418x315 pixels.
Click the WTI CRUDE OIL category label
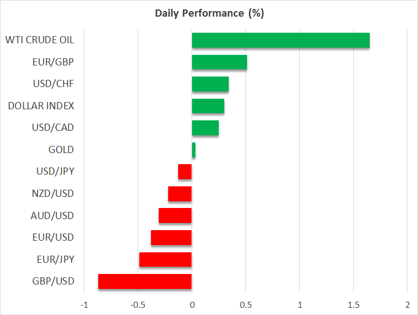(39, 40)
